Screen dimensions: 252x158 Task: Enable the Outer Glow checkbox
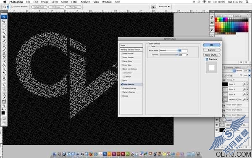click(x=122, y=61)
